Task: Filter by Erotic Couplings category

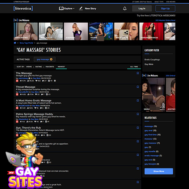Action: [152, 60]
